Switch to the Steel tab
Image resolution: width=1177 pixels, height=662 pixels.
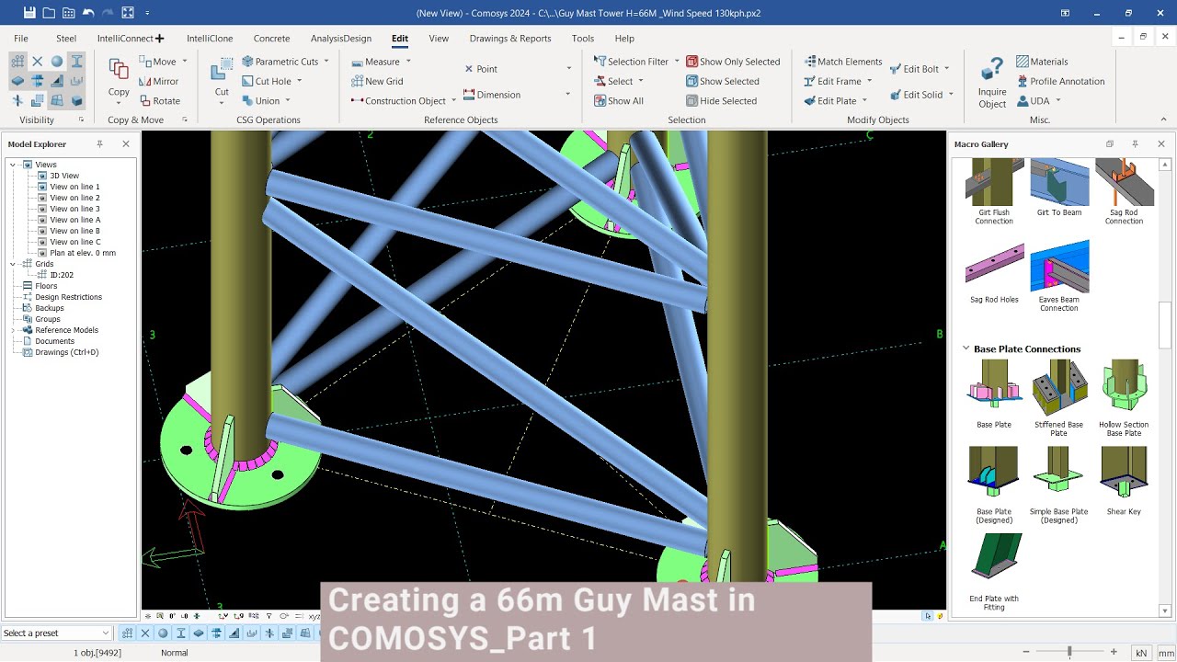[66, 39]
